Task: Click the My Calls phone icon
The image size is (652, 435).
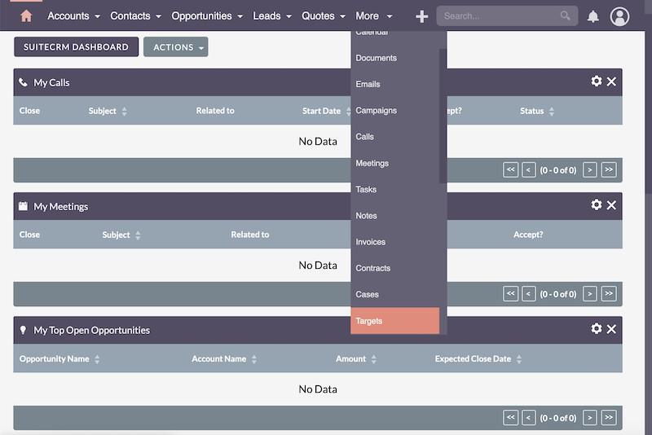Action: click(x=23, y=82)
